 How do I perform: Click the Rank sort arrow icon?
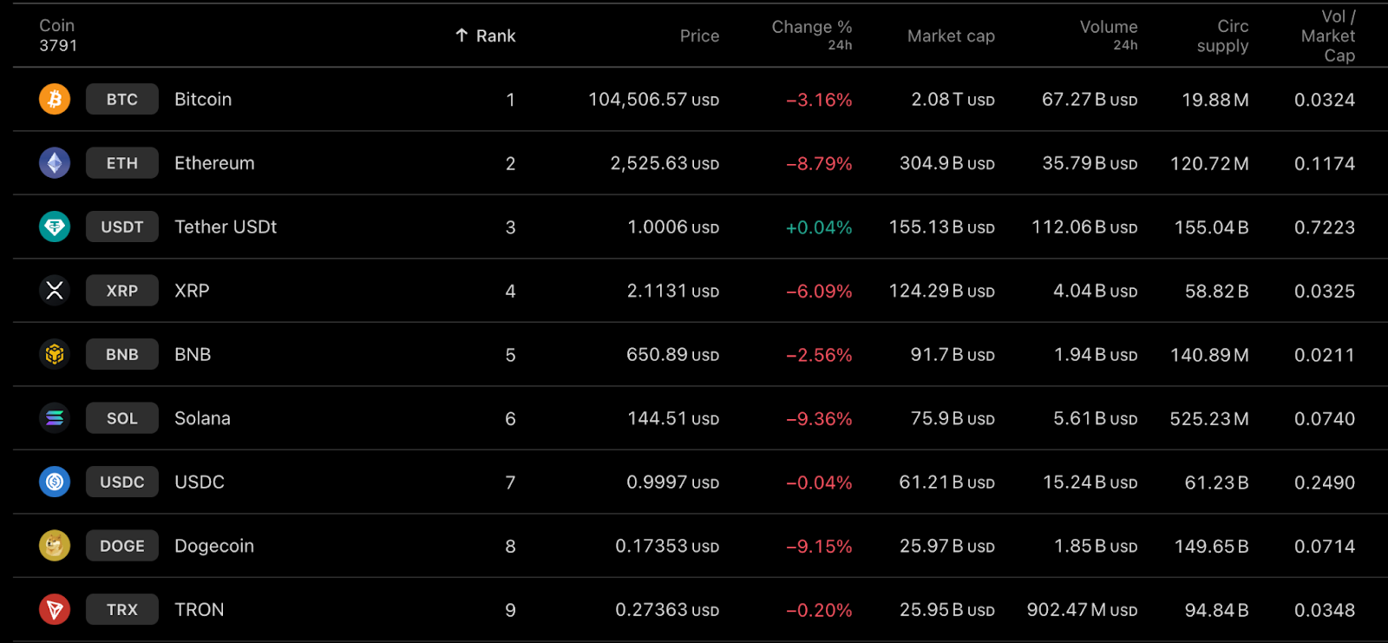(462, 36)
